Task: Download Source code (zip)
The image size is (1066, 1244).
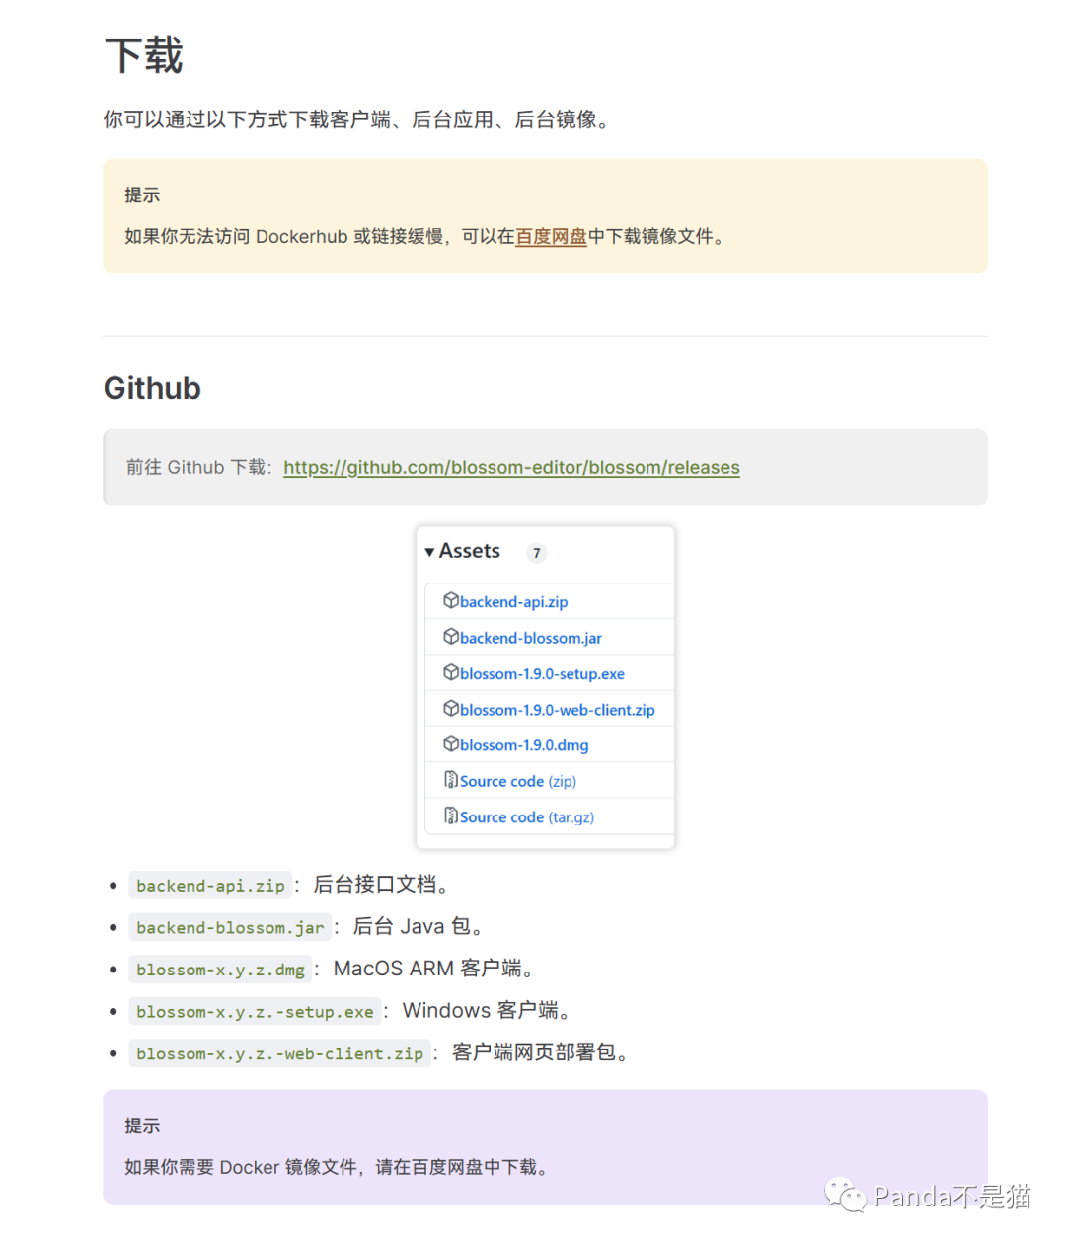Action: click(518, 781)
